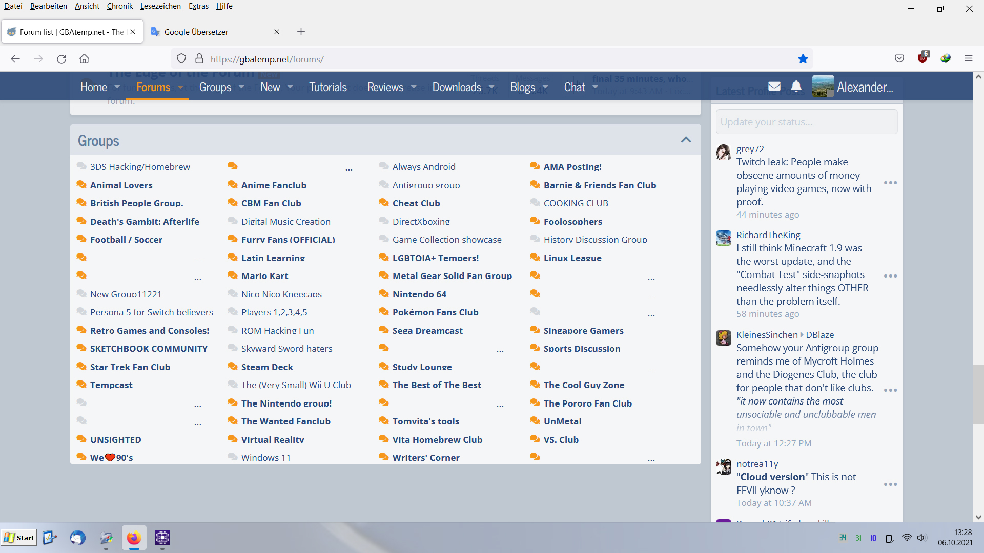Open the Retro Games and Consoles! group
This screenshot has height=553, width=984.
150,331
